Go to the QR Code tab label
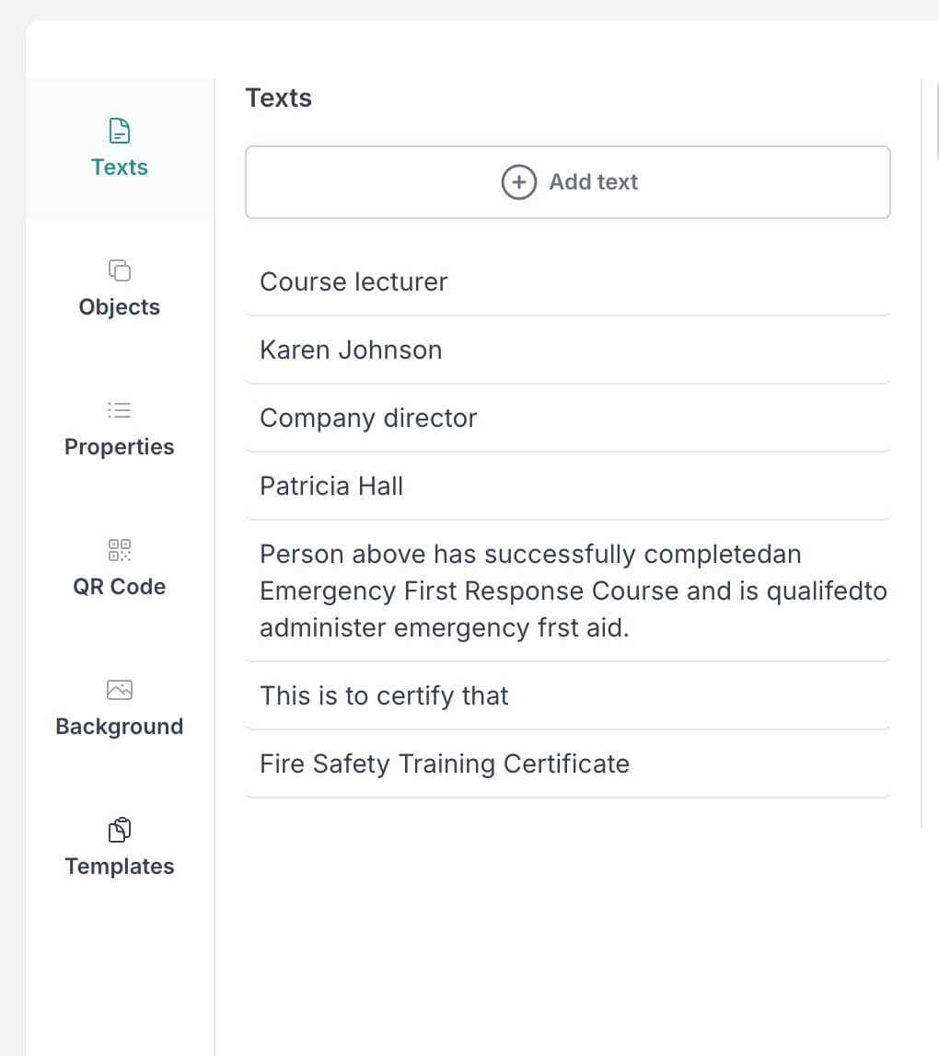Image resolution: width=939 pixels, height=1056 pixels. click(120, 587)
